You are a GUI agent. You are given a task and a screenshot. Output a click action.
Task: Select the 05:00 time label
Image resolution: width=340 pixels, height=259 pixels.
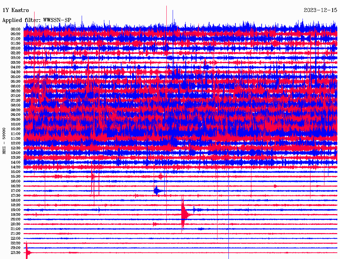[x=15, y=77]
